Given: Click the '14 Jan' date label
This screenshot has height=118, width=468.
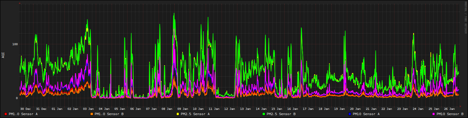Looking at the screenshot, I should (261, 109).
